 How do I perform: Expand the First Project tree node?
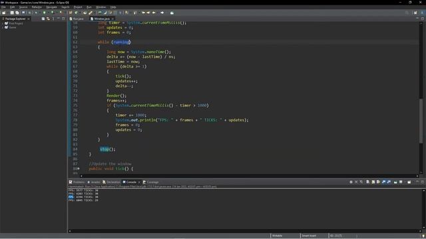point(3,24)
